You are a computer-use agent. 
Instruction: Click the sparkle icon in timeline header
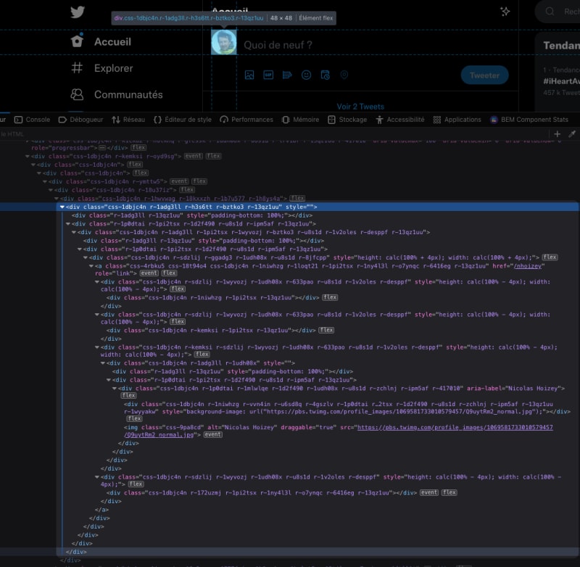coord(505,12)
